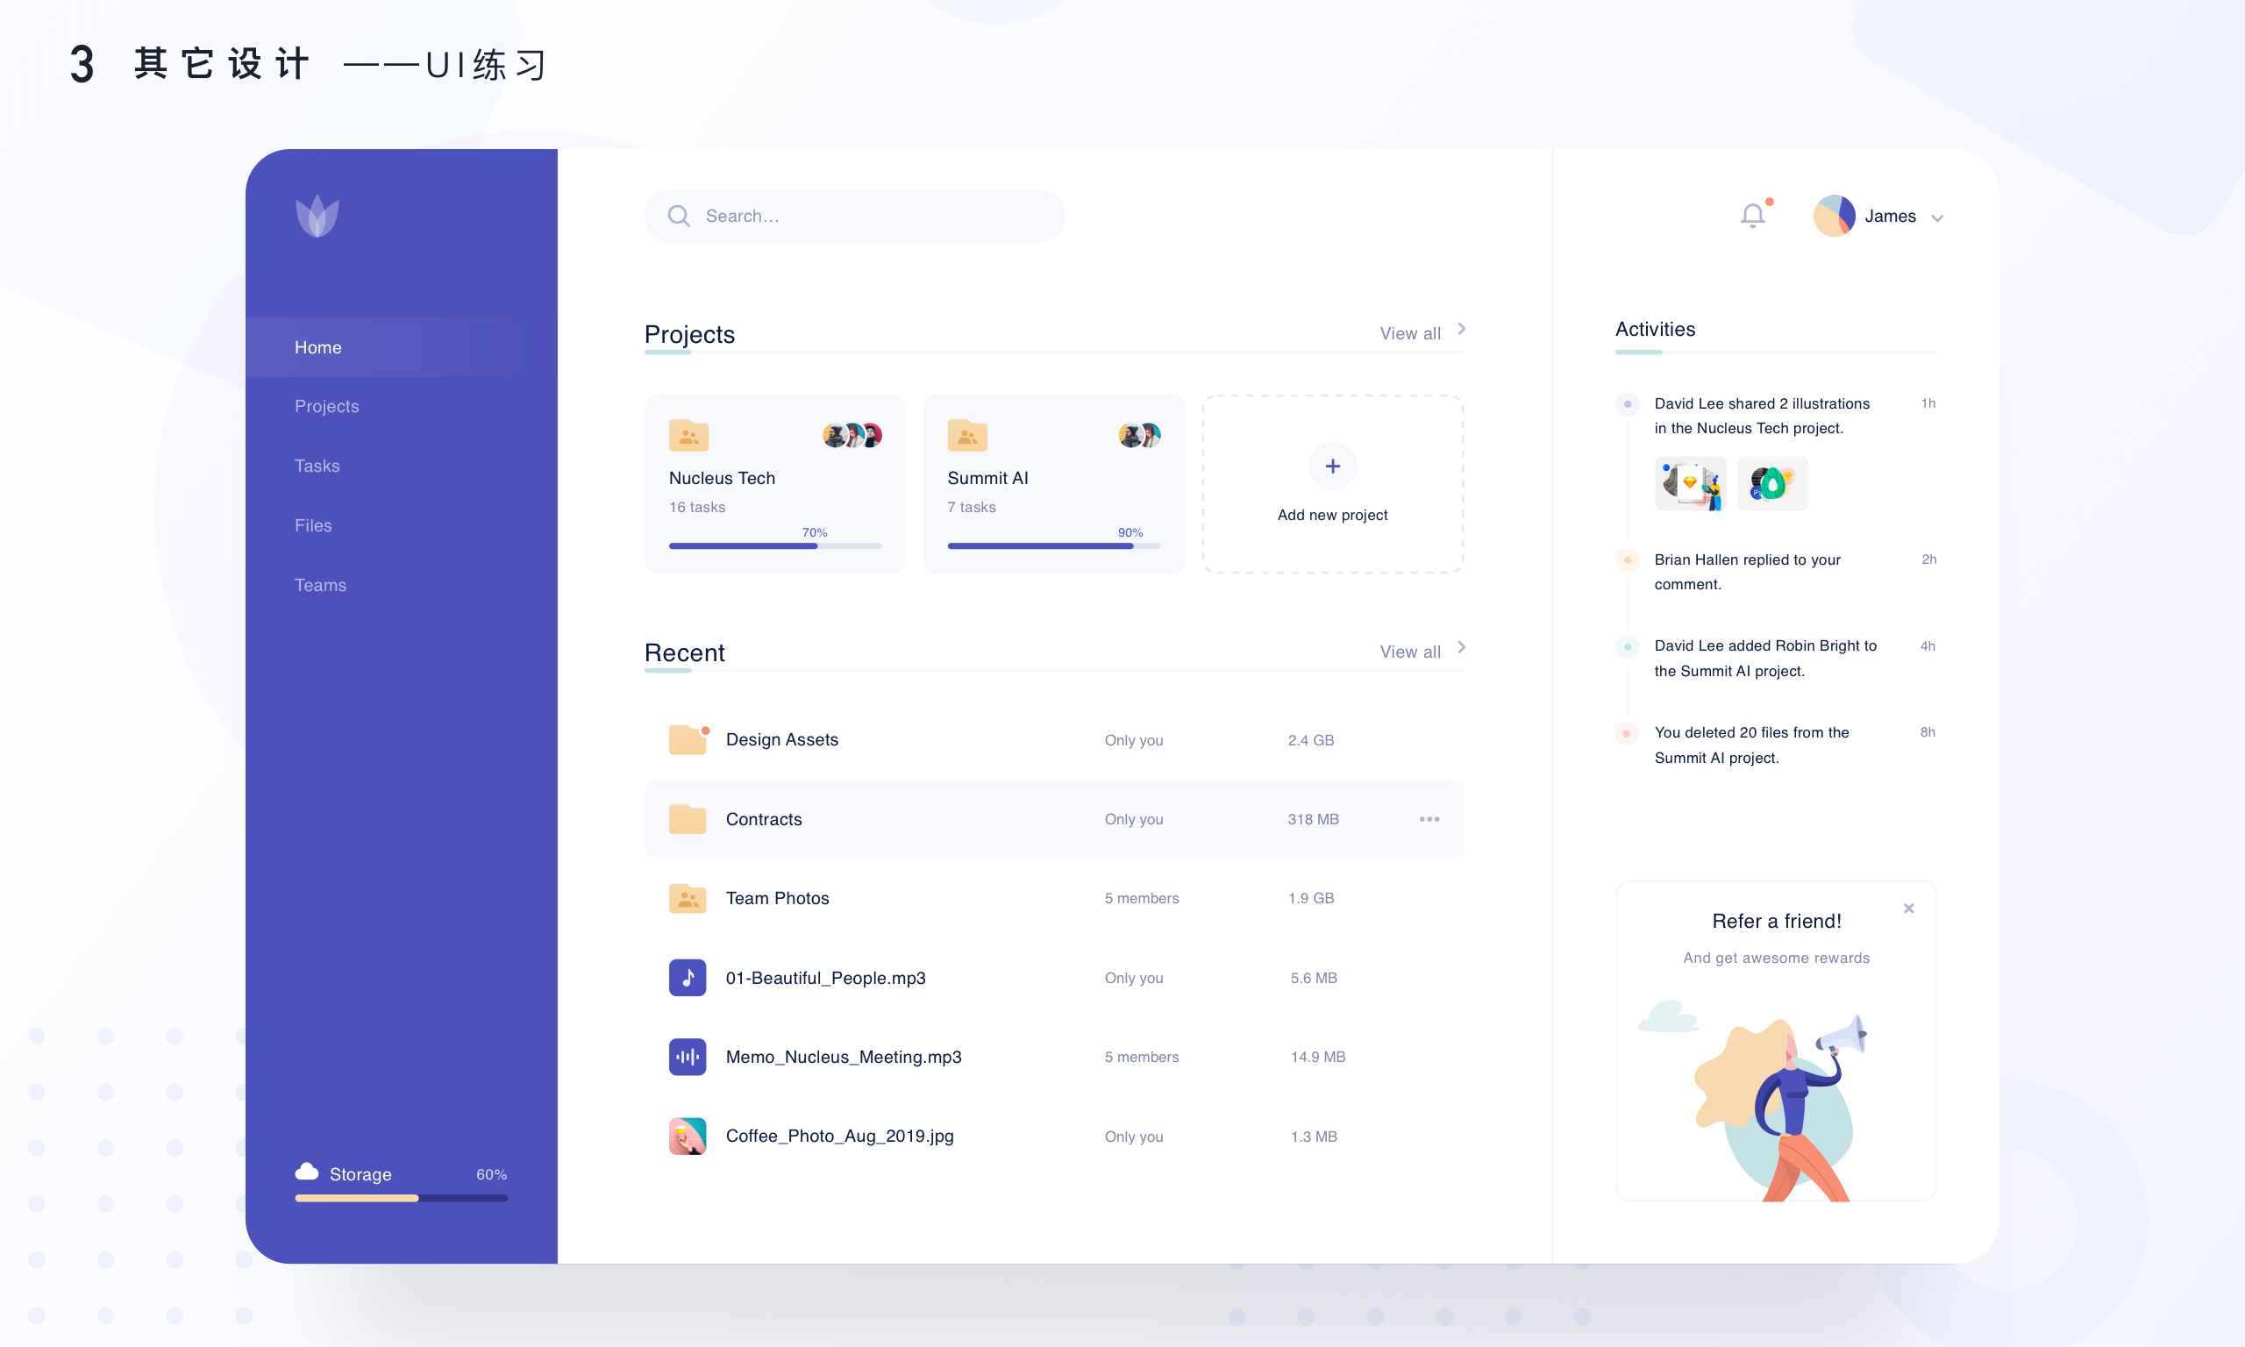Open the Summit AI project title
The width and height of the screenshot is (2245, 1347).
(987, 478)
